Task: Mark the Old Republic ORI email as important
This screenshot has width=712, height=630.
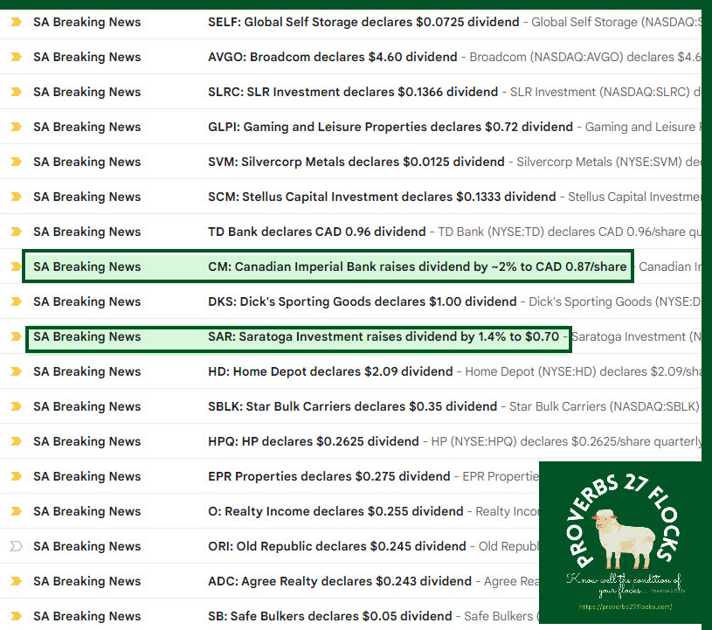Action: pos(16,546)
